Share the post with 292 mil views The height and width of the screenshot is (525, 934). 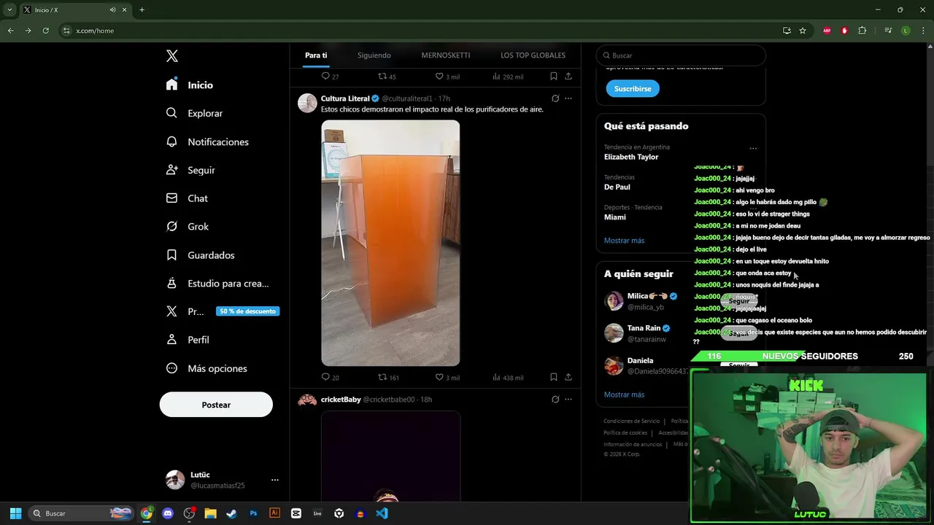tap(568, 77)
